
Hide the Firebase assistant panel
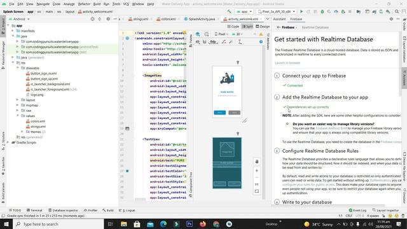[x=398, y=19]
